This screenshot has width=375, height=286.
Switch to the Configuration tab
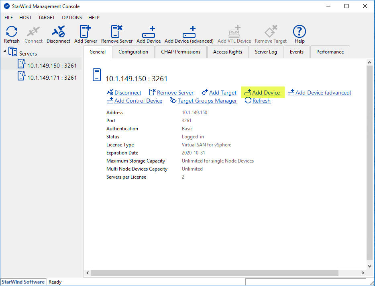pos(133,52)
